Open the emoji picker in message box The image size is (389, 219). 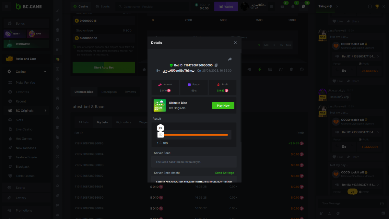point(382,203)
